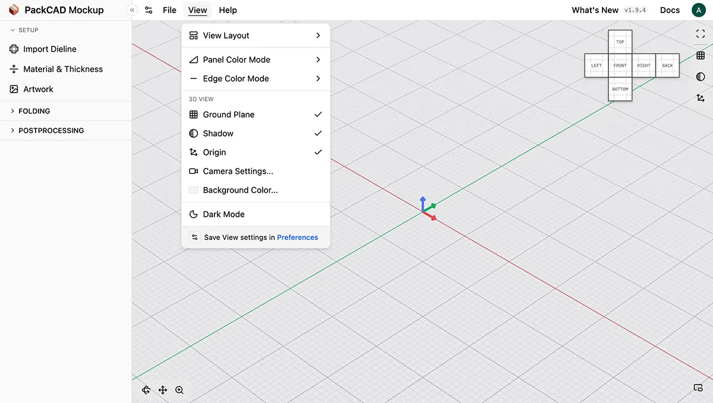
Task: Open preferences sliders icon beside File
Action: pos(149,10)
